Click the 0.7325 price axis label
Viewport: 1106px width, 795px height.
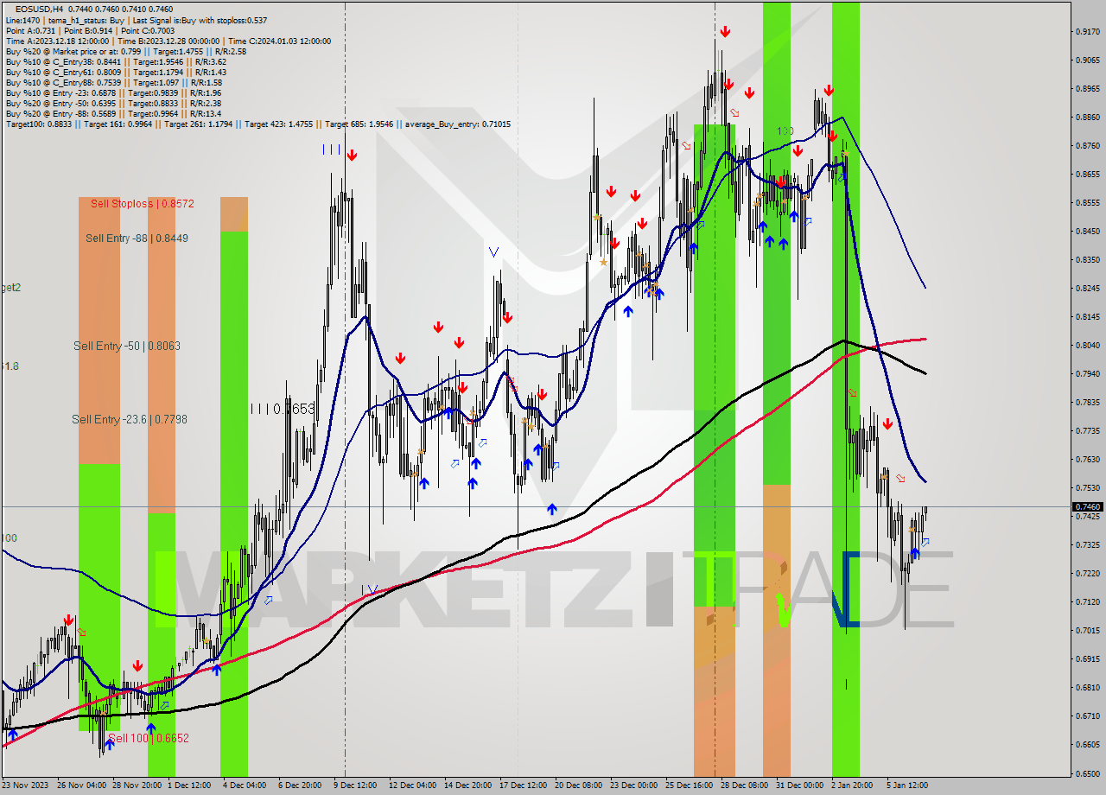coord(1087,545)
